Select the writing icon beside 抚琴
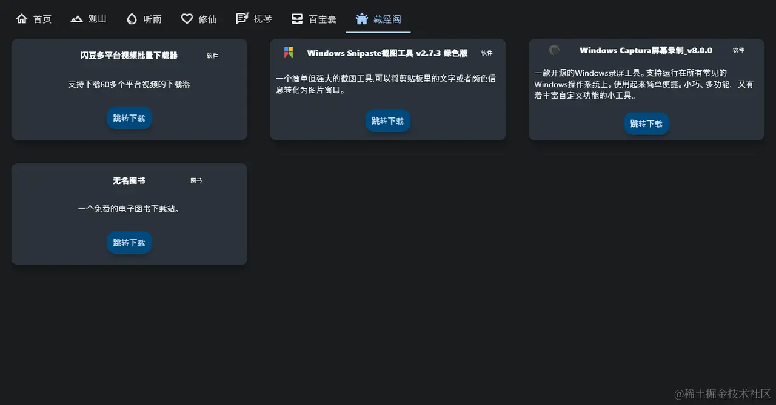 click(x=241, y=18)
